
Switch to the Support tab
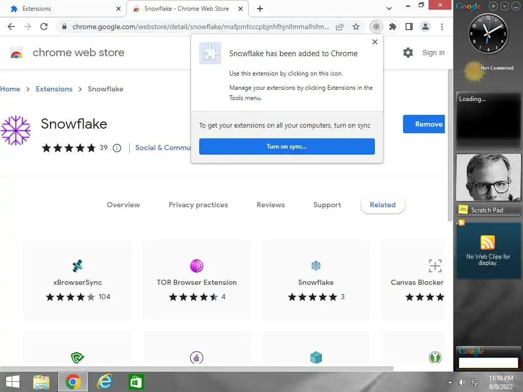pos(327,205)
